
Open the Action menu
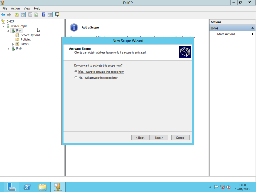coord(15,8)
